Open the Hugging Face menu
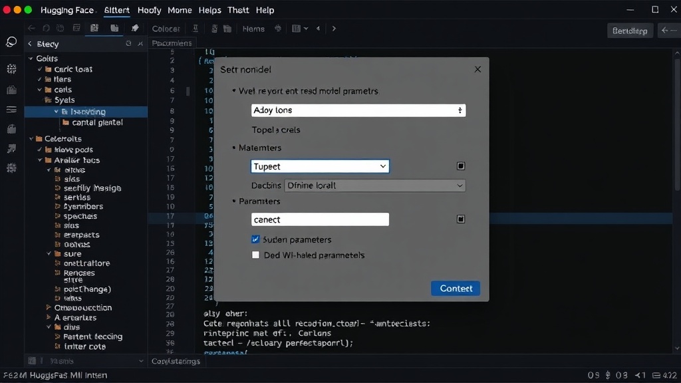681x383 pixels. 67,10
